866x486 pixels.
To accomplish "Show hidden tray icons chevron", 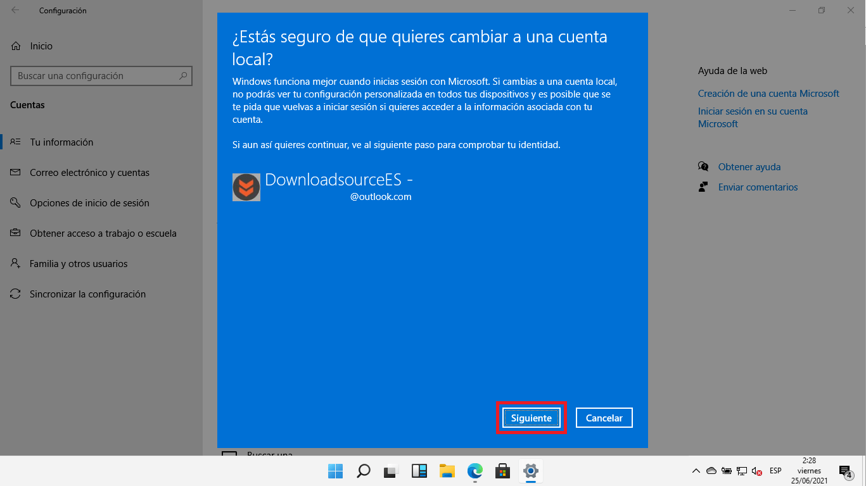I will click(x=696, y=471).
